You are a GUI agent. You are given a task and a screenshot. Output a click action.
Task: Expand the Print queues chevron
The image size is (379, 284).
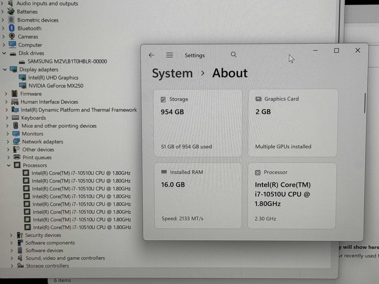coord(8,157)
